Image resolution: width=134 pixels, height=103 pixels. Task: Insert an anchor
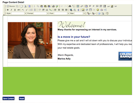click(x=78, y=10)
